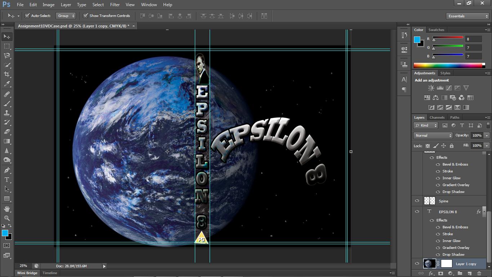The width and height of the screenshot is (492, 277).
Task: Open the Timeline panel
Action: (49, 273)
